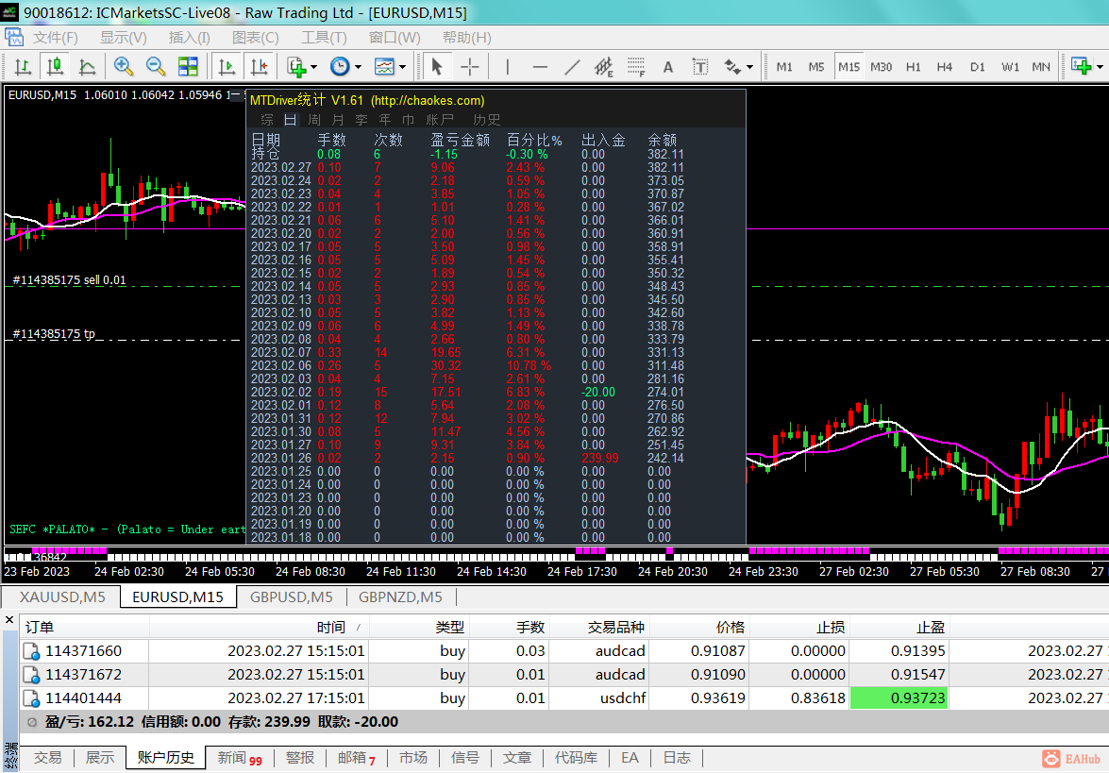
Task: Toggle chart shift icon
Action: click(x=259, y=66)
